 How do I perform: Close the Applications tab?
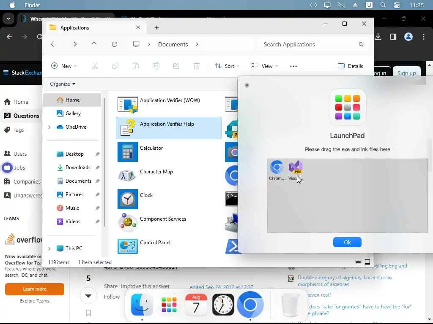click(138, 27)
